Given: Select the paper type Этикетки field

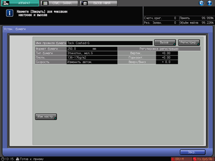Looking at the screenshot, I should [92, 53].
